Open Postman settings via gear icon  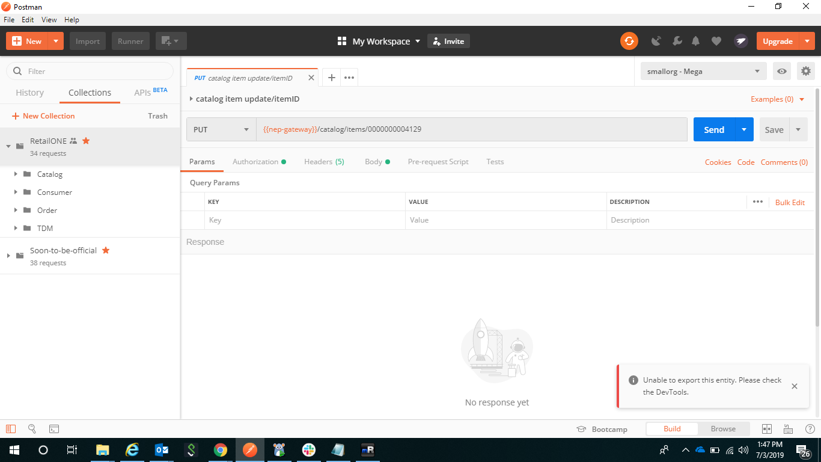coord(805,71)
